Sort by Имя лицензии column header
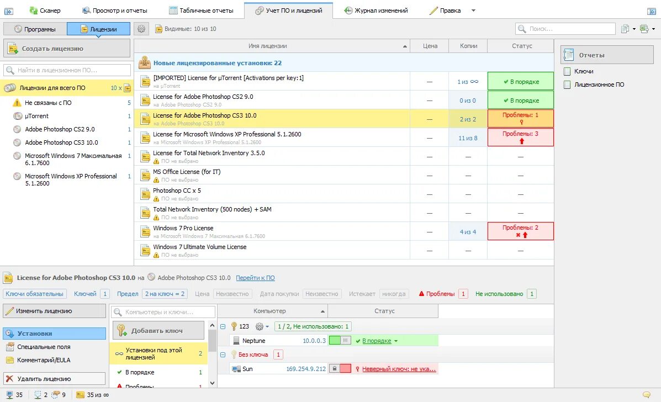This screenshot has width=661, height=402. [272, 46]
